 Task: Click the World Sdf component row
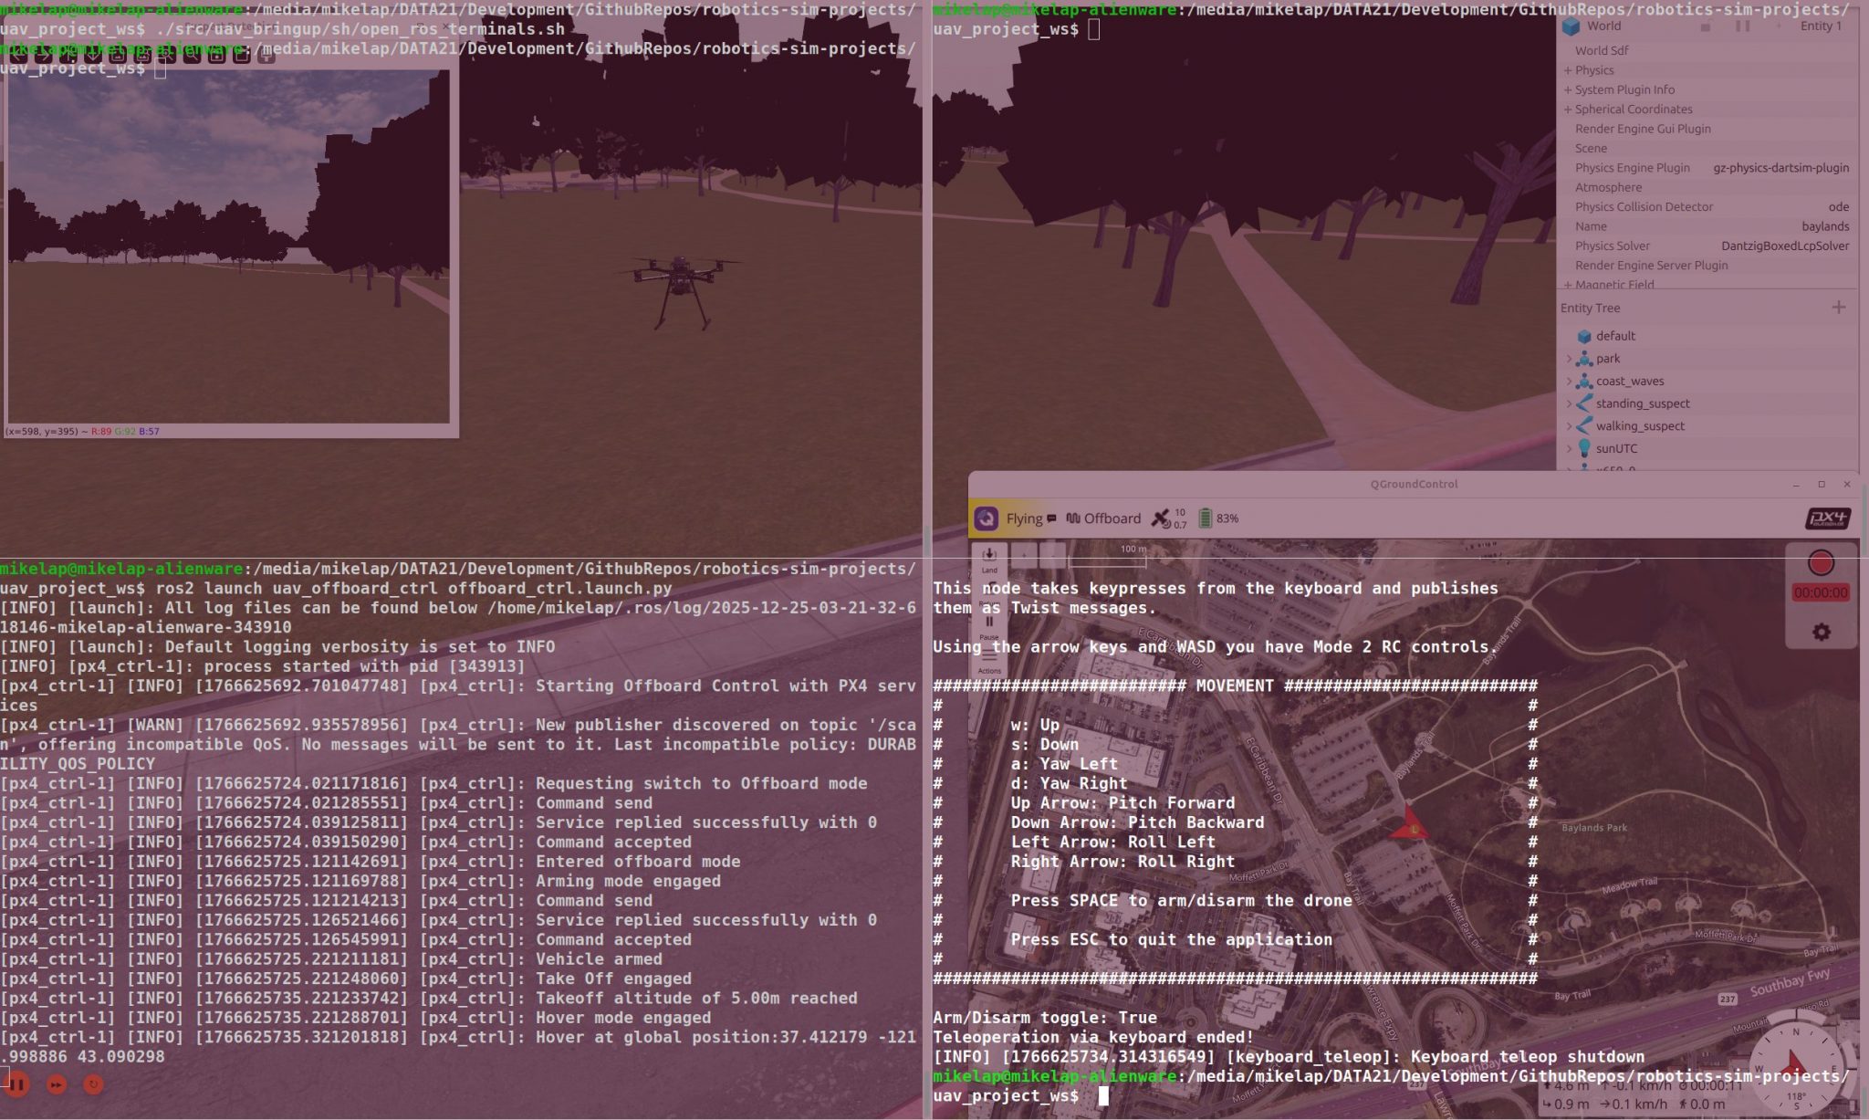click(x=1707, y=50)
